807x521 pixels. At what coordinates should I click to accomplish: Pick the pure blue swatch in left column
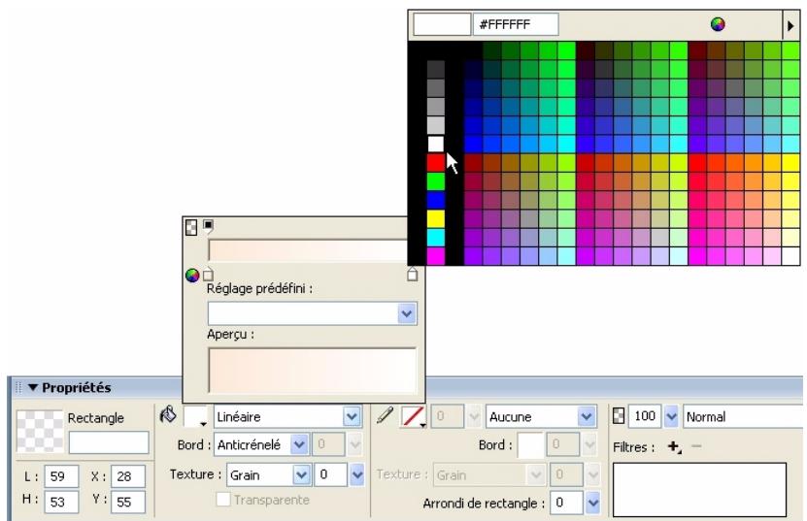point(435,200)
